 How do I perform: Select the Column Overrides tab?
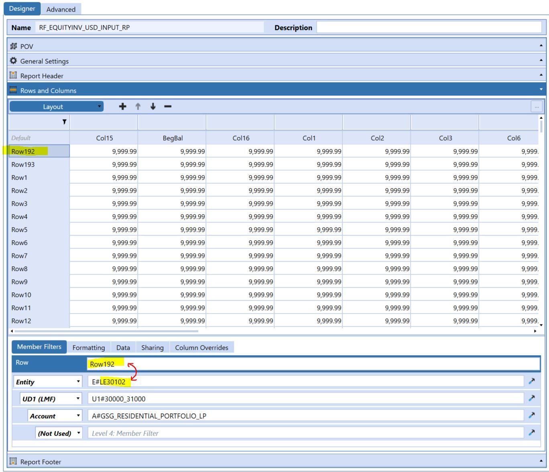pos(201,348)
